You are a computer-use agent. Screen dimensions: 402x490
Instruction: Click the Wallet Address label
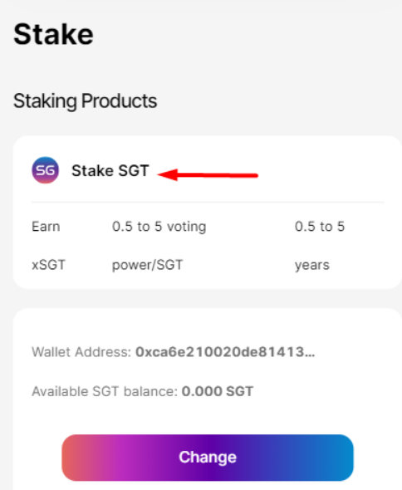click(x=81, y=352)
